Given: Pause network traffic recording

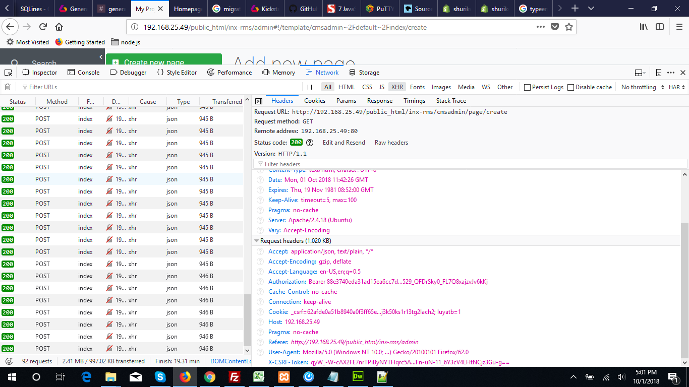Looking at the screenshot, I should [310, 87].
